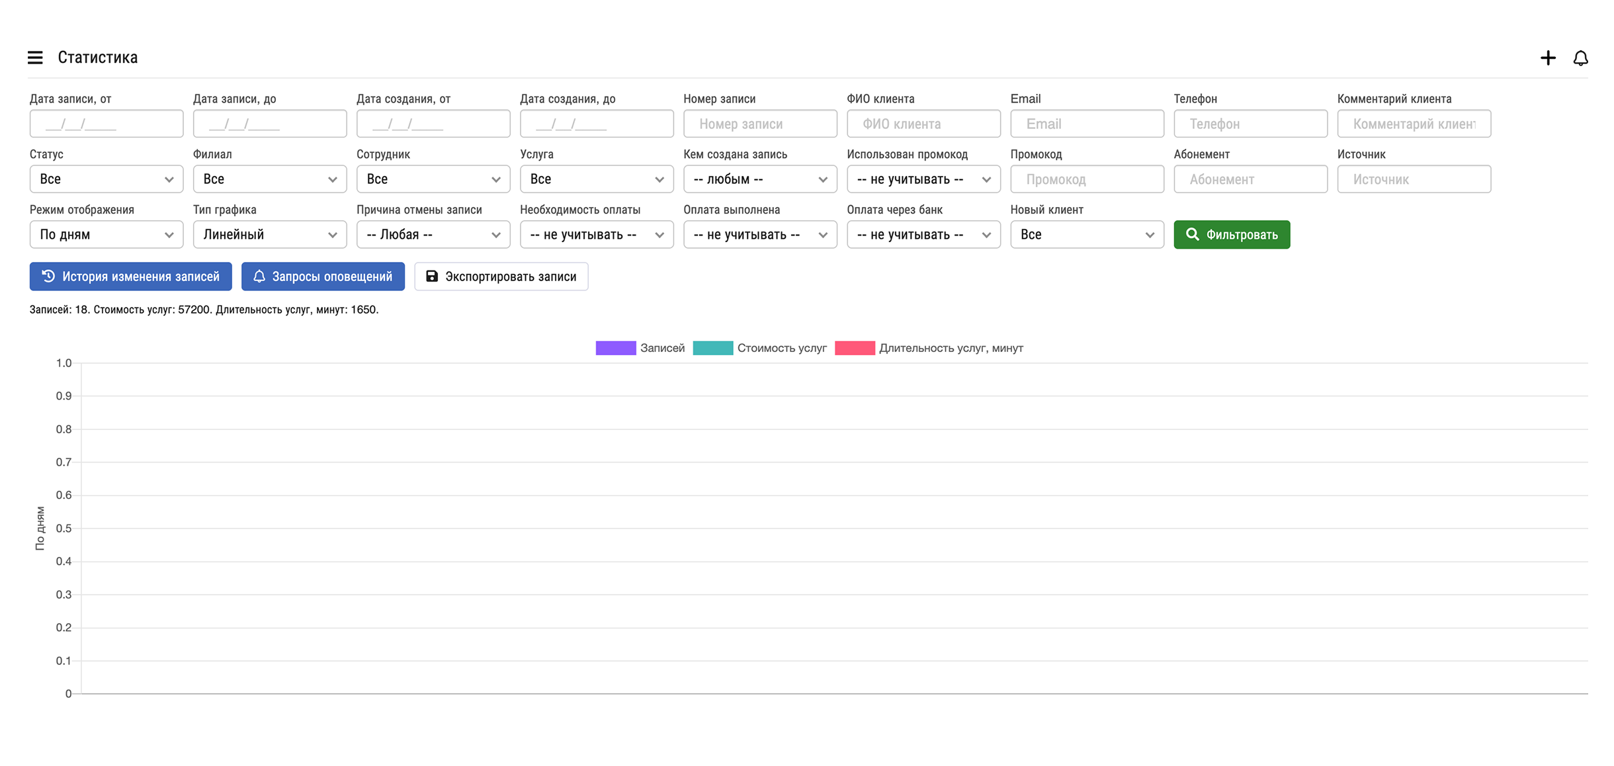Screen dimensions: 1614x766
Task: Toggle Записей legend series
Action: point(639,348)
